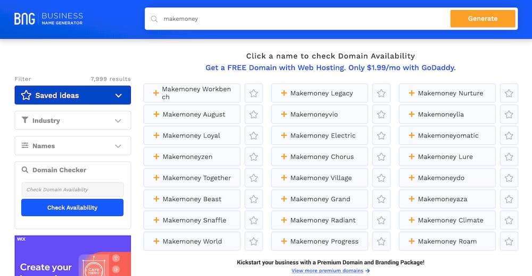Click the Check Domain Availability input field
The image size is (532, 276).
(x=72, y=189)
